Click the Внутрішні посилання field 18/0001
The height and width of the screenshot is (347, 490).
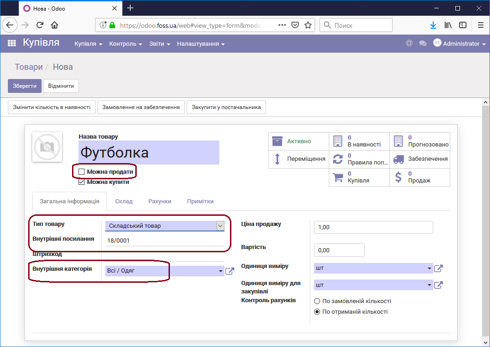point(165,240)
